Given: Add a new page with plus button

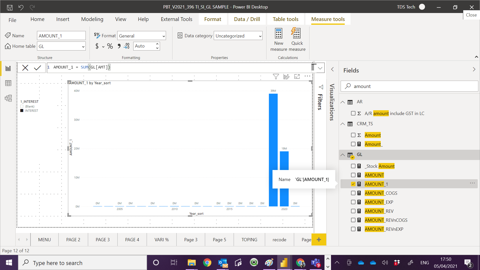Looking at the screenshot, I should (319, 239).
